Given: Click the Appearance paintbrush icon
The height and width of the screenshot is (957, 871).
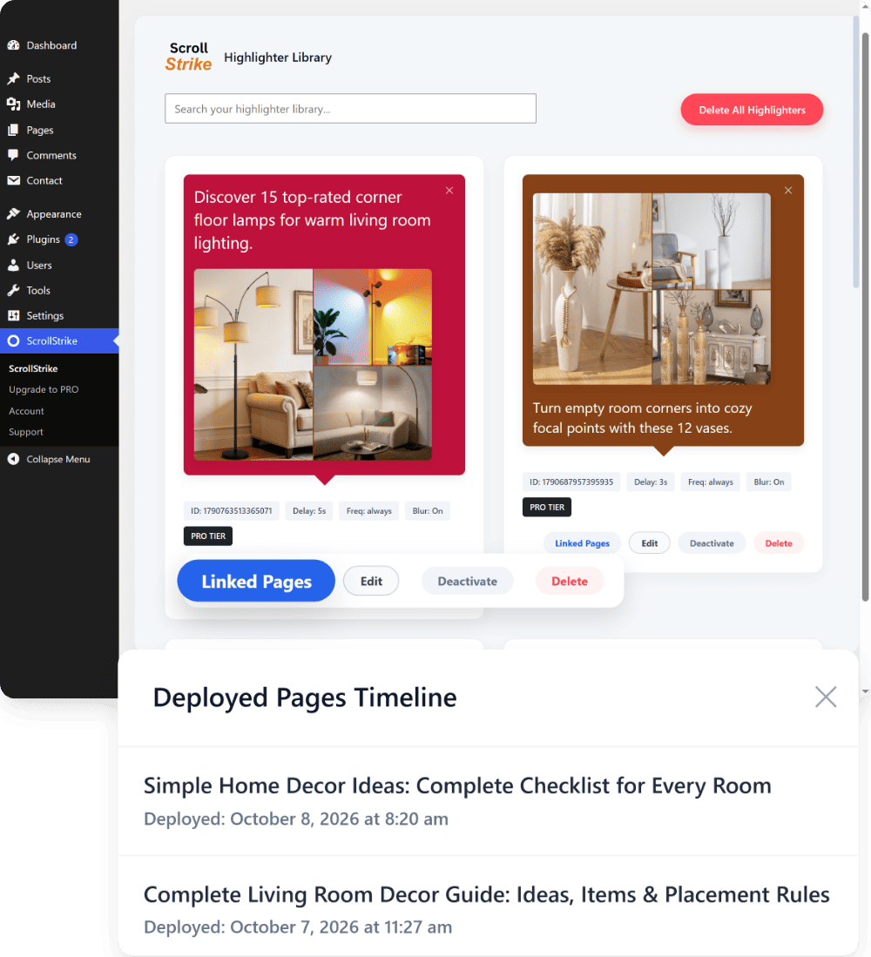Looking at the screenshot, I should (x=13, y=213).
